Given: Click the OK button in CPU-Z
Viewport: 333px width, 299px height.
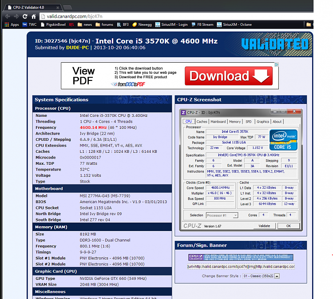Looking at the screenshot, I should (289, 226).
